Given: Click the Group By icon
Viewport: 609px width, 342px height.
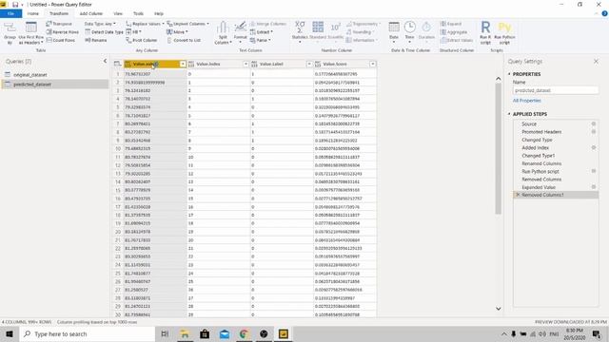Looking at the screenshot, I should click(x=10, y=33).
